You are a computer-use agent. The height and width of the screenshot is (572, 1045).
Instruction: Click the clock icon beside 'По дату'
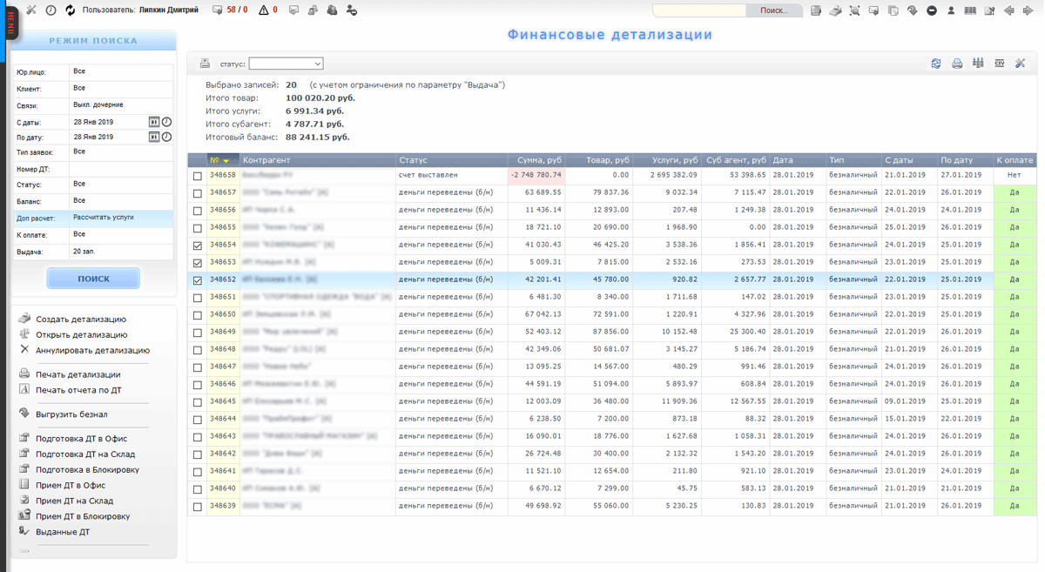[x=166, y=137]
